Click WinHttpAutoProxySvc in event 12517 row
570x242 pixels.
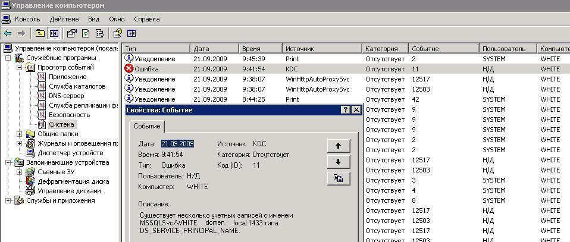click(x=317, y=79)
